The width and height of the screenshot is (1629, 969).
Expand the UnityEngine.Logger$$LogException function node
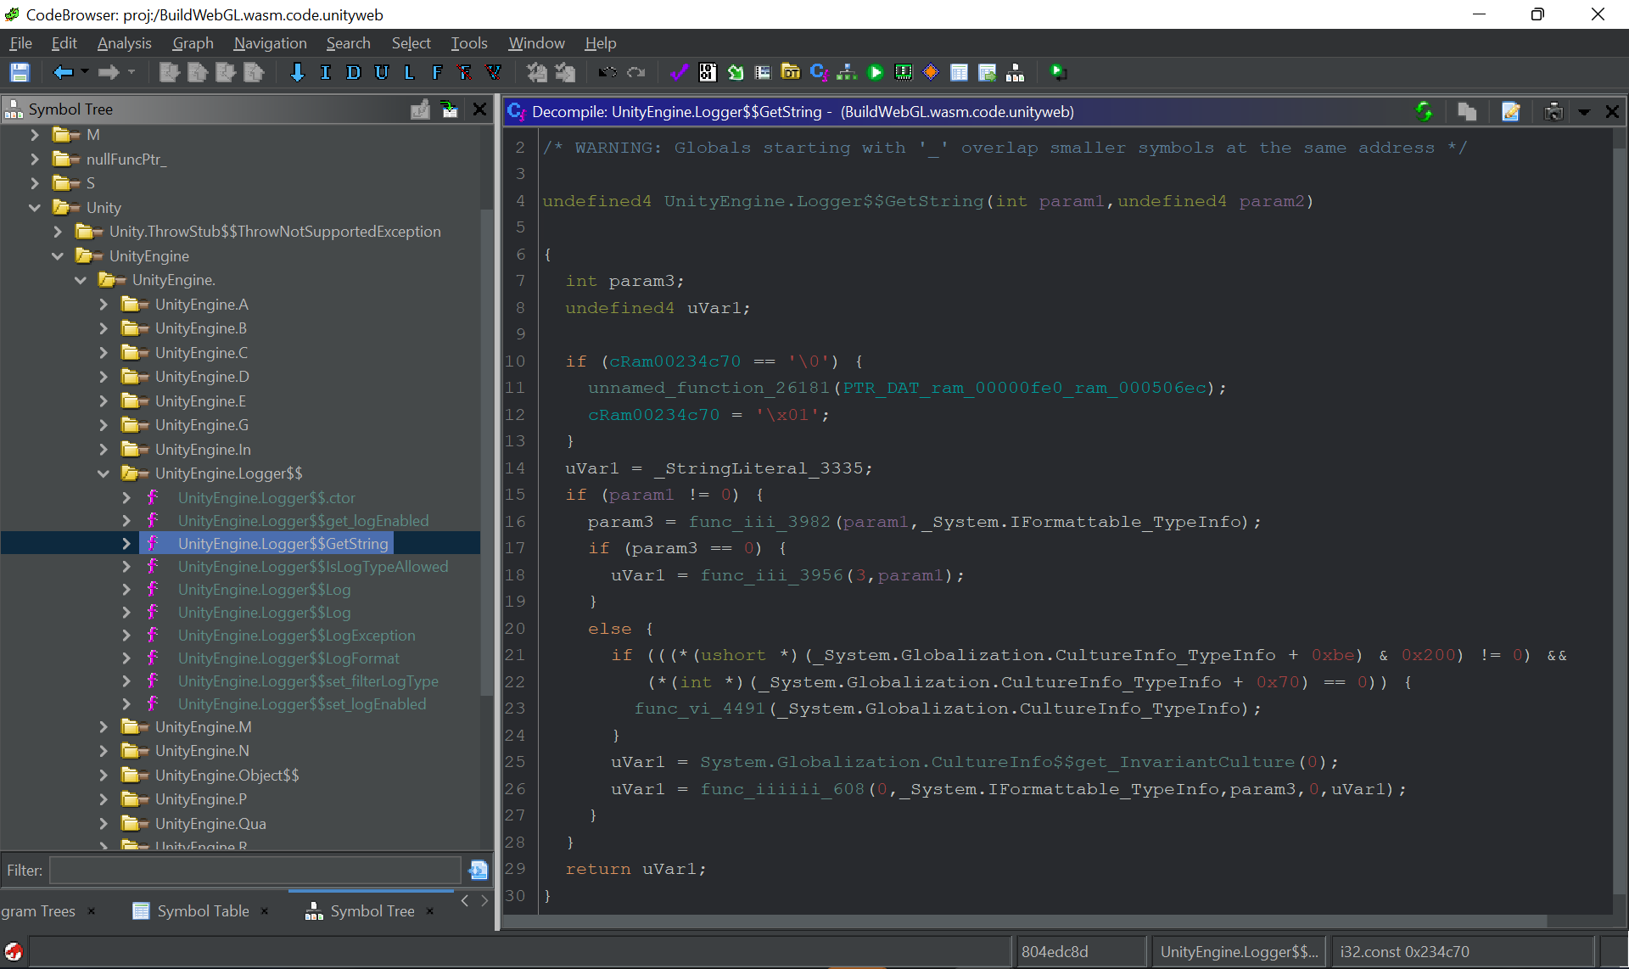126,636
